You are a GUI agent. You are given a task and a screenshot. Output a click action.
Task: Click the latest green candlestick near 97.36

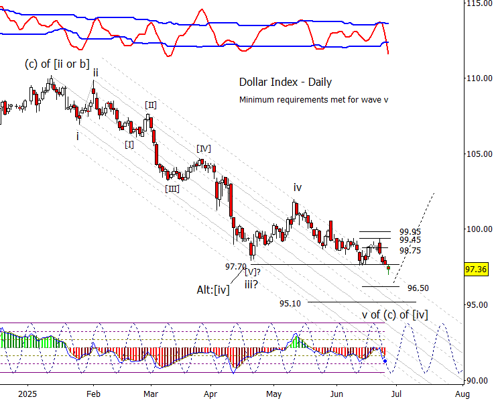389,269
